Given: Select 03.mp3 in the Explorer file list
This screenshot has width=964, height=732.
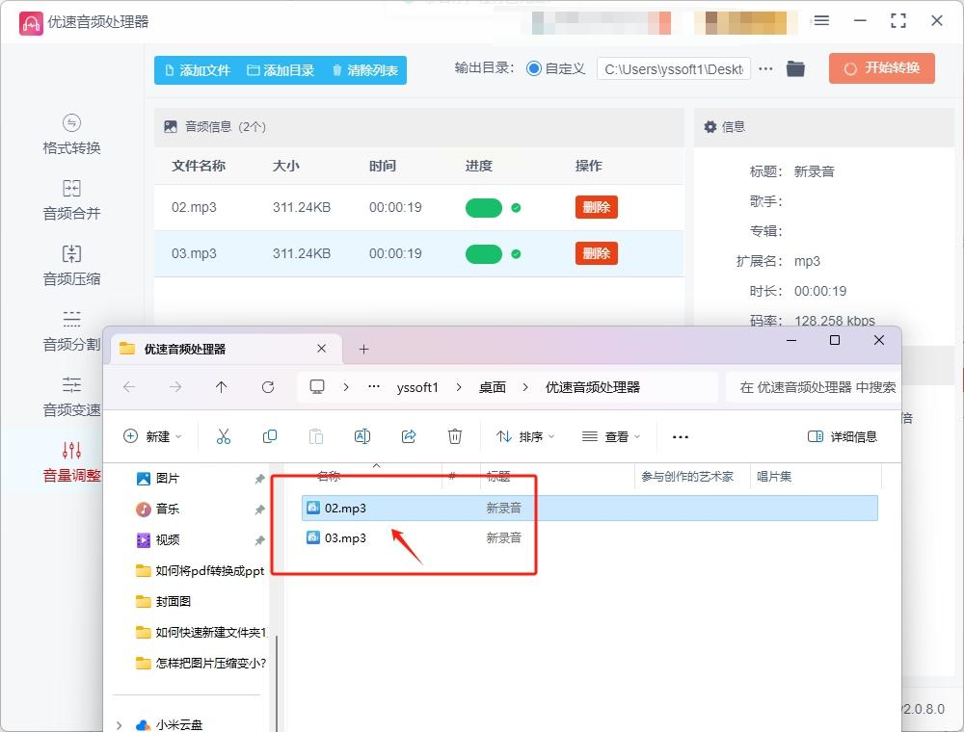Looking at the screenshot, I should 590,538.
